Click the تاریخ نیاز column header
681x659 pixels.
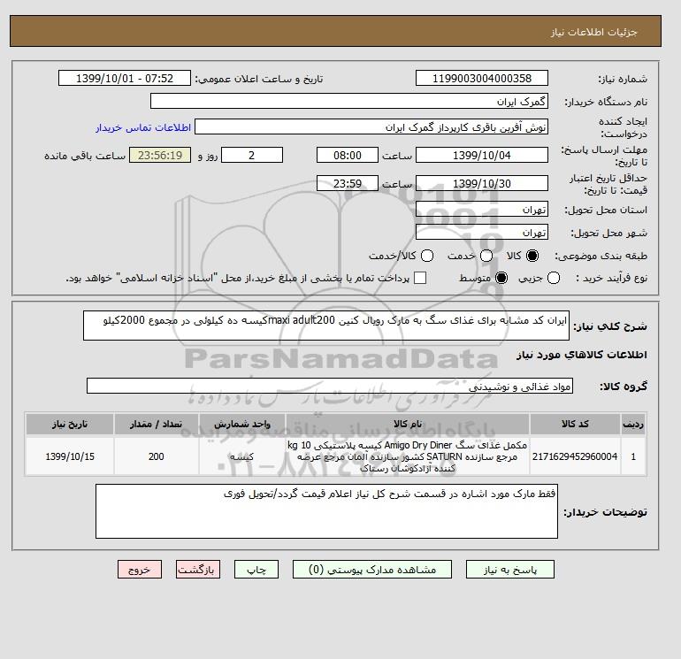point(70,424)
